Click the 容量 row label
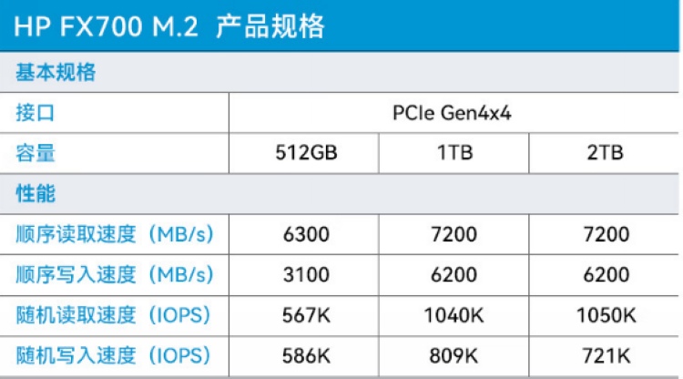683x379 pixels. 36,153
